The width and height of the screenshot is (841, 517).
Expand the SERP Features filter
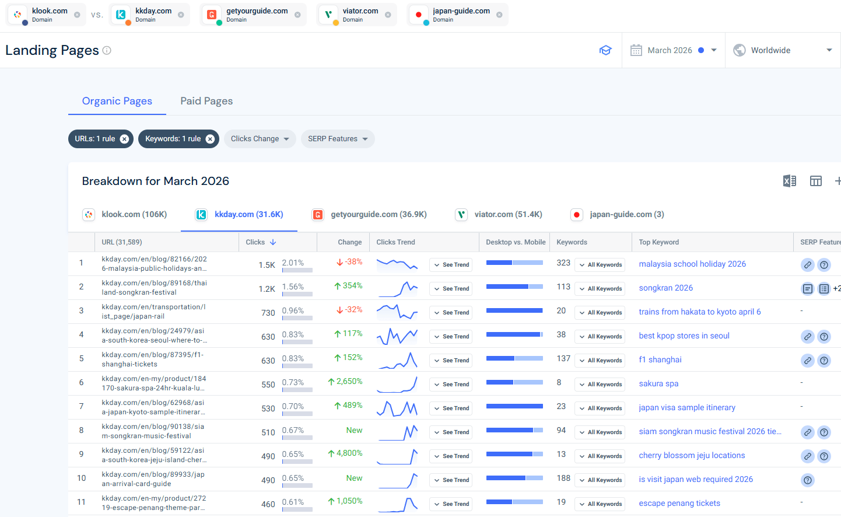click(x=338, y=139)
